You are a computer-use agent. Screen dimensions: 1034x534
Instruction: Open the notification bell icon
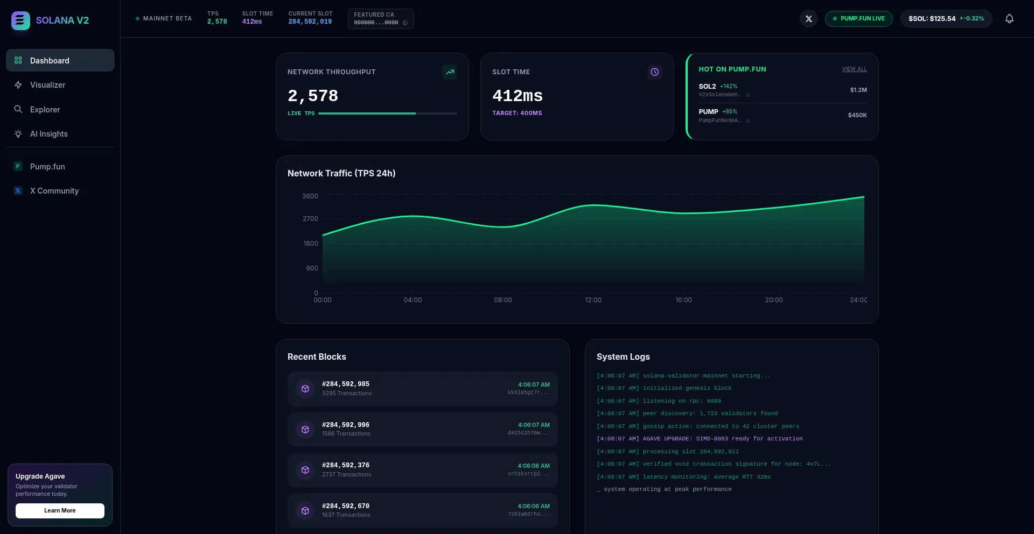(x=1010, y=19)
